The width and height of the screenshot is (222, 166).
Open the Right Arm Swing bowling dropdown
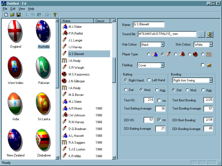[211, 80]
